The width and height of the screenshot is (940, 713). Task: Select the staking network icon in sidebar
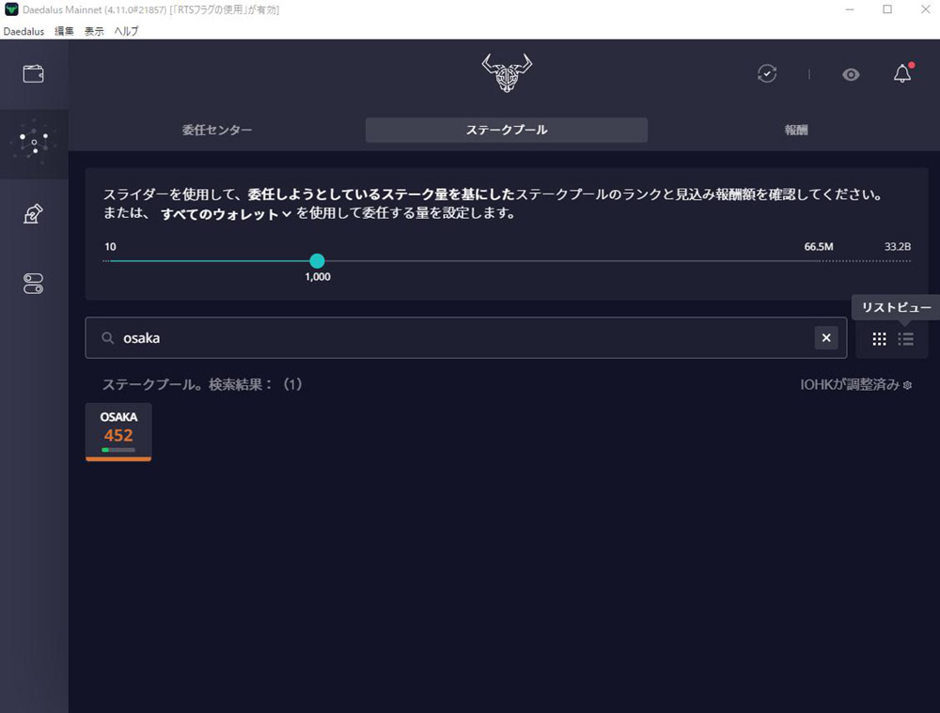click(x=34, y=144)
